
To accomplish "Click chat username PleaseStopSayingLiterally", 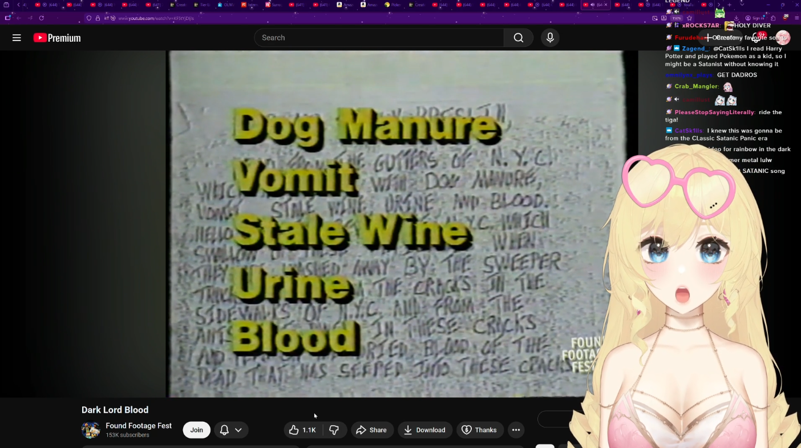I will click(x=714, y=112).
